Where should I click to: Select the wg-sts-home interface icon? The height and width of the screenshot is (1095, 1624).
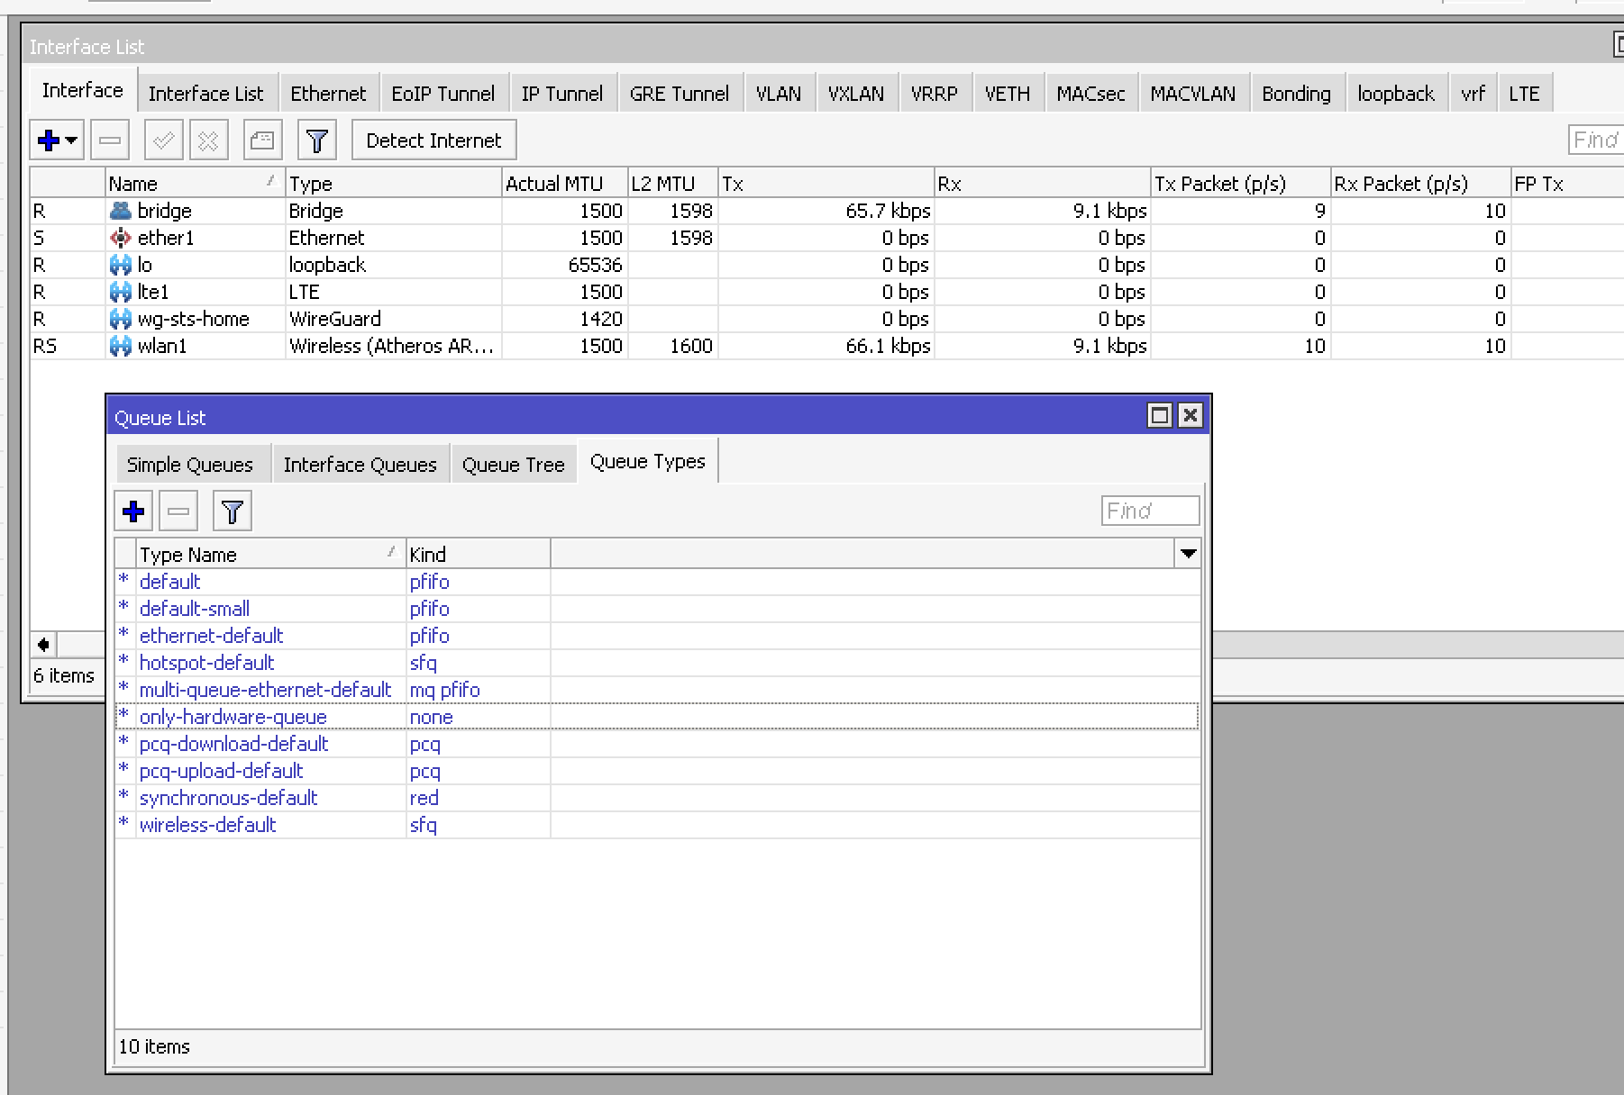pos(120,319)
